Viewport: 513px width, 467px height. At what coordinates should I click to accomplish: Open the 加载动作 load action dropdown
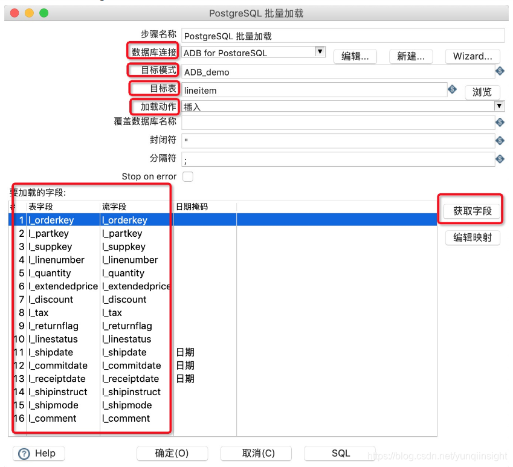[x=499, y=106]
